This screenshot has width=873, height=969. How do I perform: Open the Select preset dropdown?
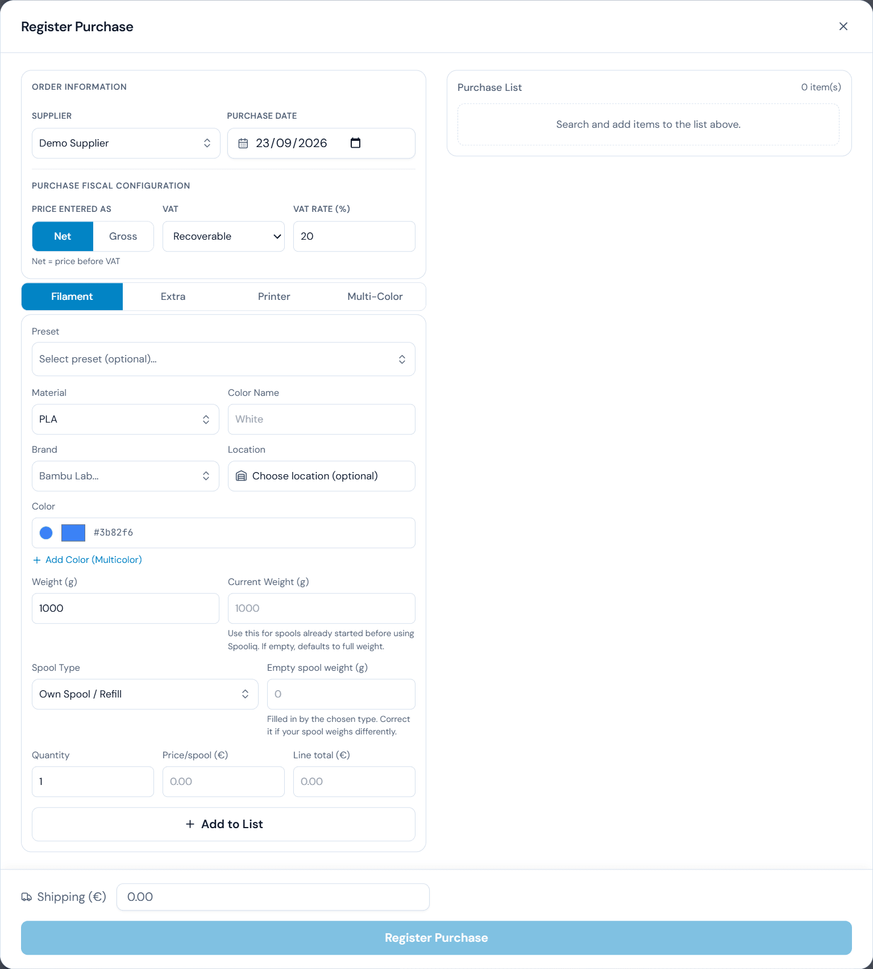[223, 359]
